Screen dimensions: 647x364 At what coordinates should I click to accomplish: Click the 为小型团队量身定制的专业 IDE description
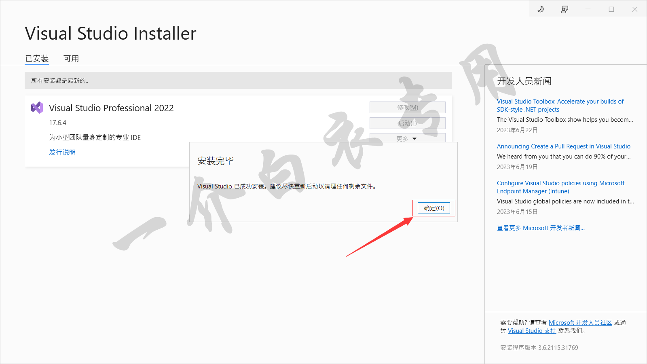point(95,138)
